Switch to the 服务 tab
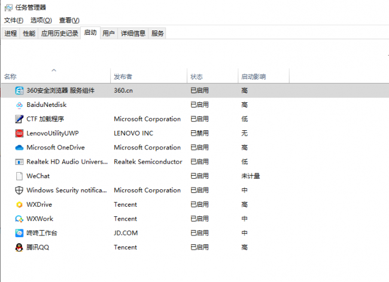This screenshot has height=282, width=389. [157, 33]
